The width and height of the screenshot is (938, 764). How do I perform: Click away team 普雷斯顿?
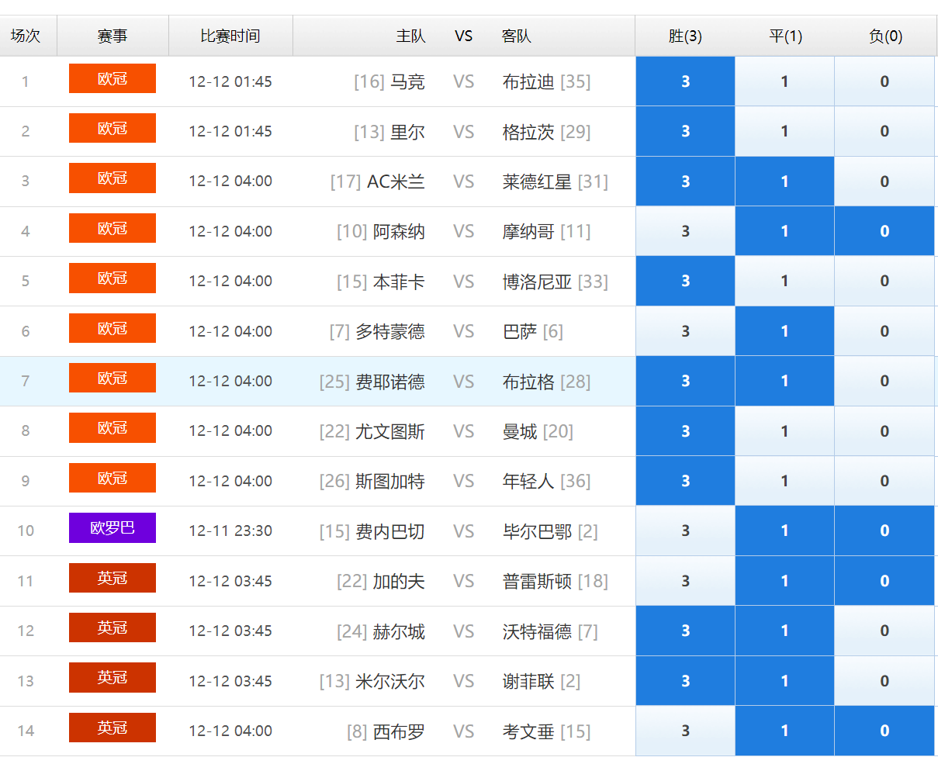coord(537,581)
